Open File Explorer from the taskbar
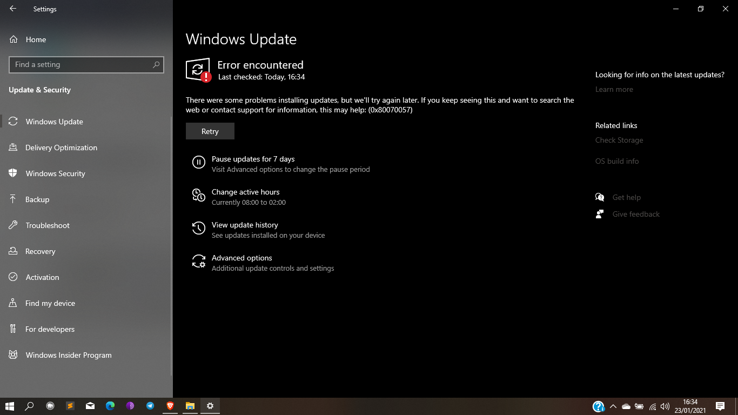Viewport: 738px width, 415px height. point(190,406)
